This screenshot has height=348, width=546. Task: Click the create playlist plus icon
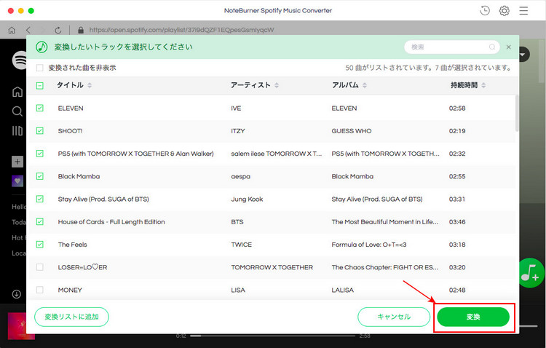click(x=17, y=162)
